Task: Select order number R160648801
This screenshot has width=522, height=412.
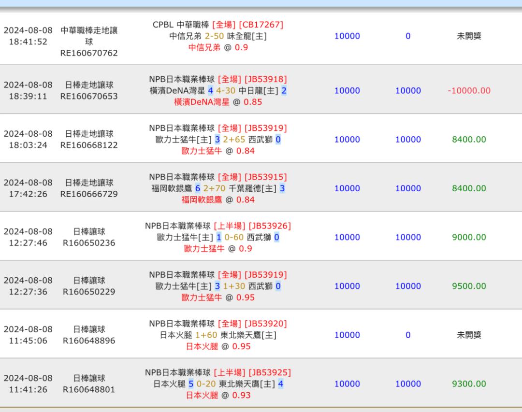Action: click(x=89, y=390)
